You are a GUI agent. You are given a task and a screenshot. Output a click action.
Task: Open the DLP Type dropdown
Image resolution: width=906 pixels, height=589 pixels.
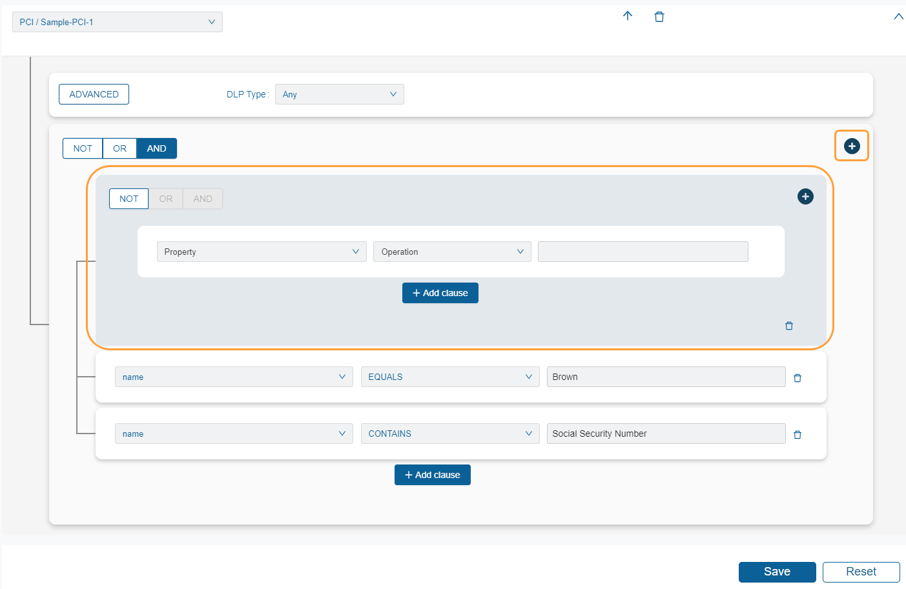click(x=339, y=94)
